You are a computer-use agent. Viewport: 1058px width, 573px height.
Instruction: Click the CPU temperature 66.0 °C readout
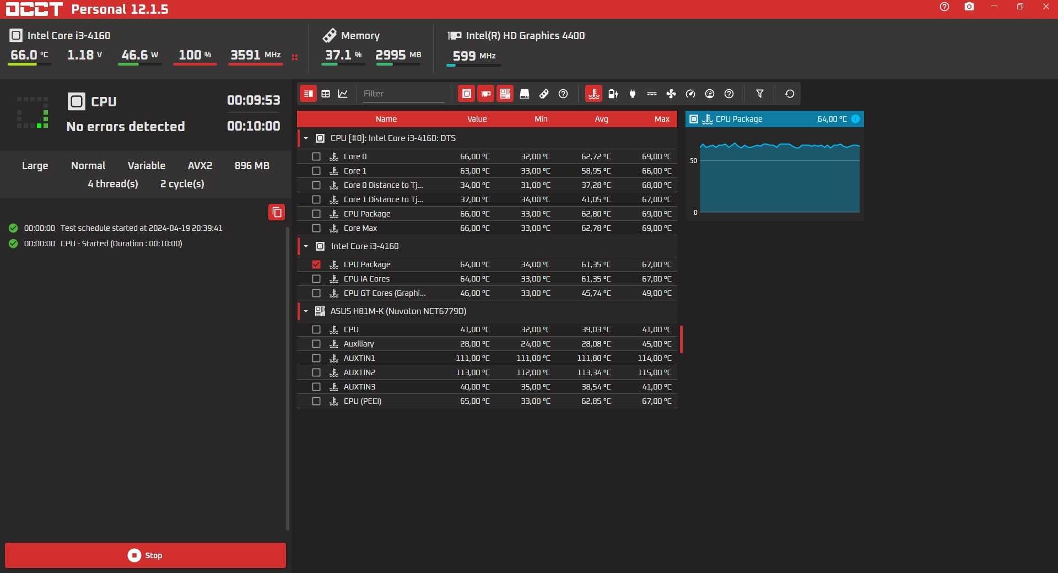pyautogui.click(x=30, y=55)
